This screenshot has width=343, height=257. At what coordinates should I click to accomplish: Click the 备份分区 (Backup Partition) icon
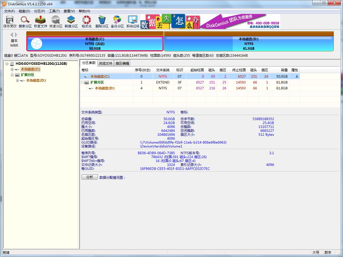(x=117, y=22)
